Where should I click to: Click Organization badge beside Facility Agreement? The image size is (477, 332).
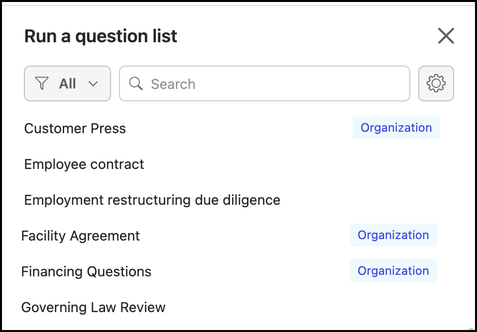[393, 235]
